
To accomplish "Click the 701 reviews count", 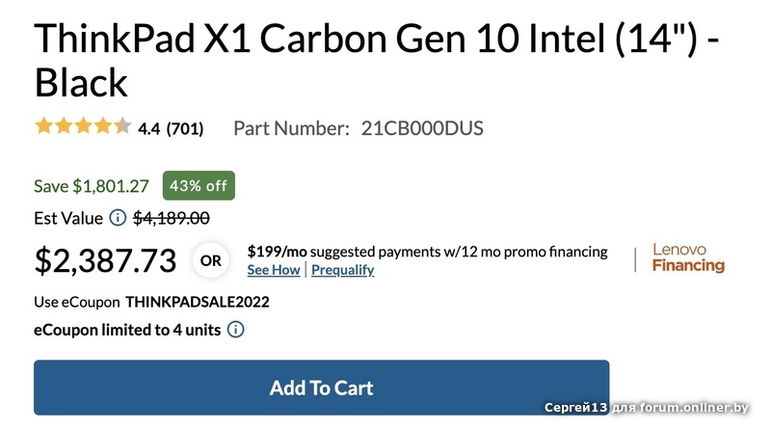I will (185, 128).
